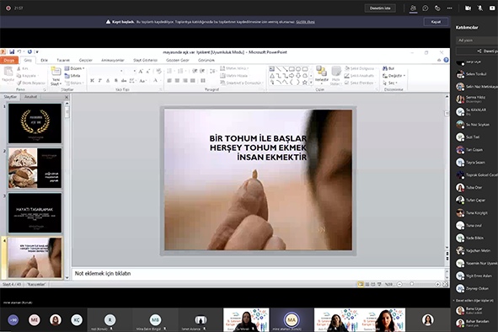Click PowerPoint Undo icon
This screenshot has width=498, height=332.
tap(19, 51)
